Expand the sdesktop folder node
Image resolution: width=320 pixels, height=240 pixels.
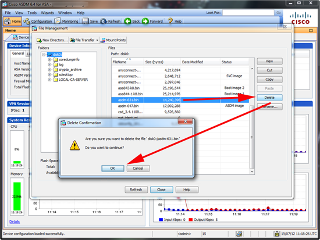pyautogui.click(x=49, y=74)
